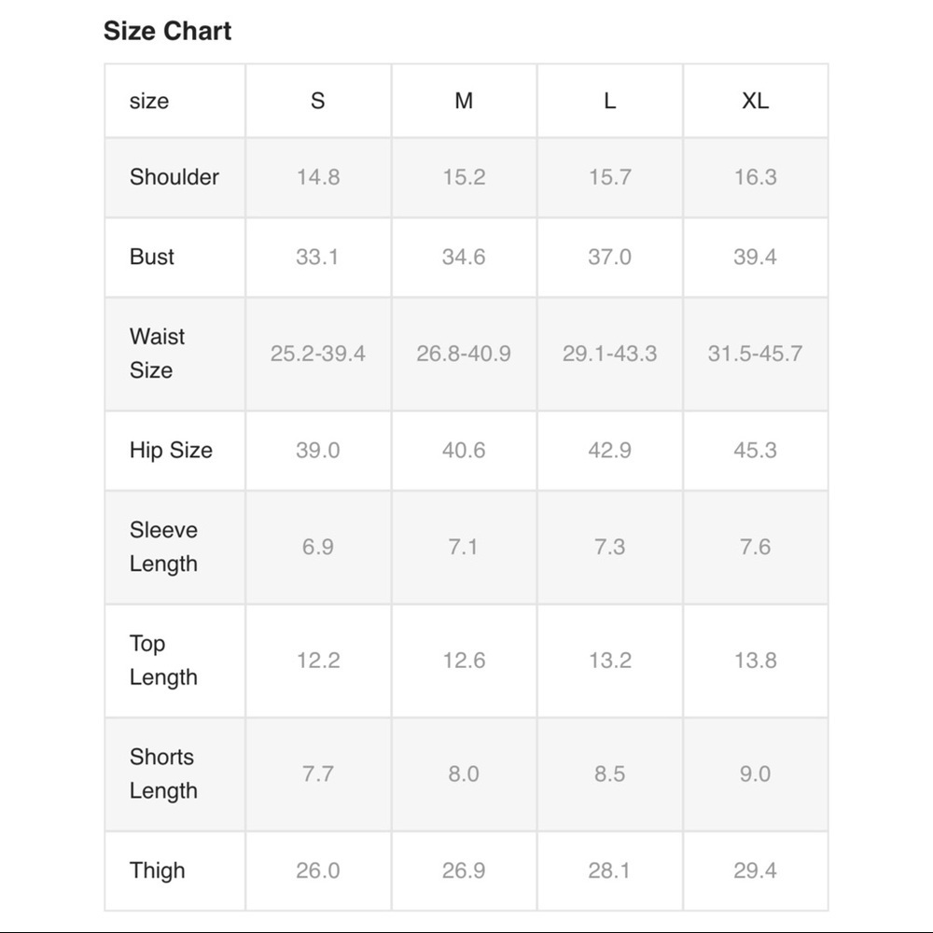Click the 14.8 shoulder value for S
Screen dimensions: 933x933
[x=318, y=176]
